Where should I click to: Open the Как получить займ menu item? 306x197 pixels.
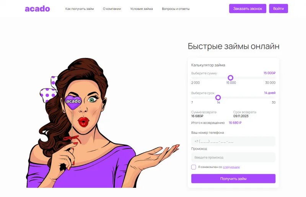(x=80, y=9)
